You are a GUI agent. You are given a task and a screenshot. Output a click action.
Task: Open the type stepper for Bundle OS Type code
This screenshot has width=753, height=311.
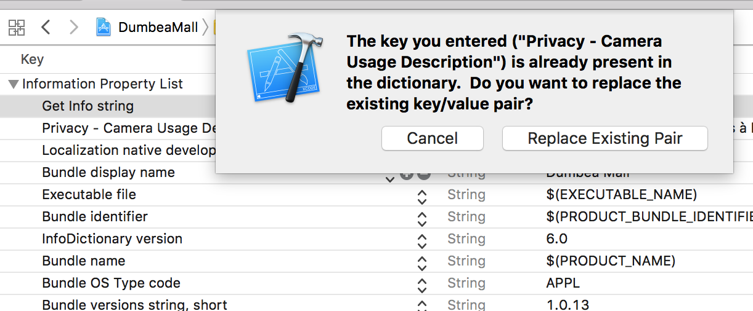(x=421, y=285)
